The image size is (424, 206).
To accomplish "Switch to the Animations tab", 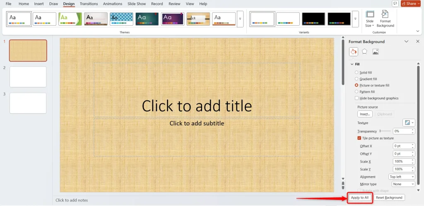I will coord(113,4).
